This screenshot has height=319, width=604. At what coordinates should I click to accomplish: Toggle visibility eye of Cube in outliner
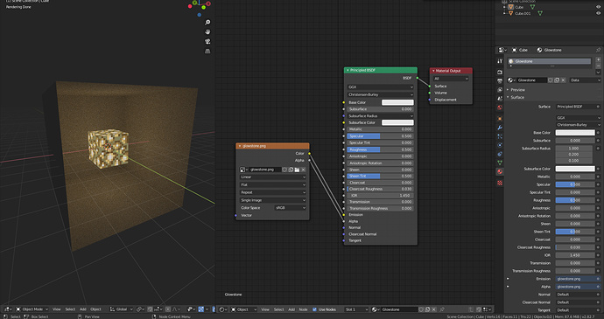(x=598, y=7)
